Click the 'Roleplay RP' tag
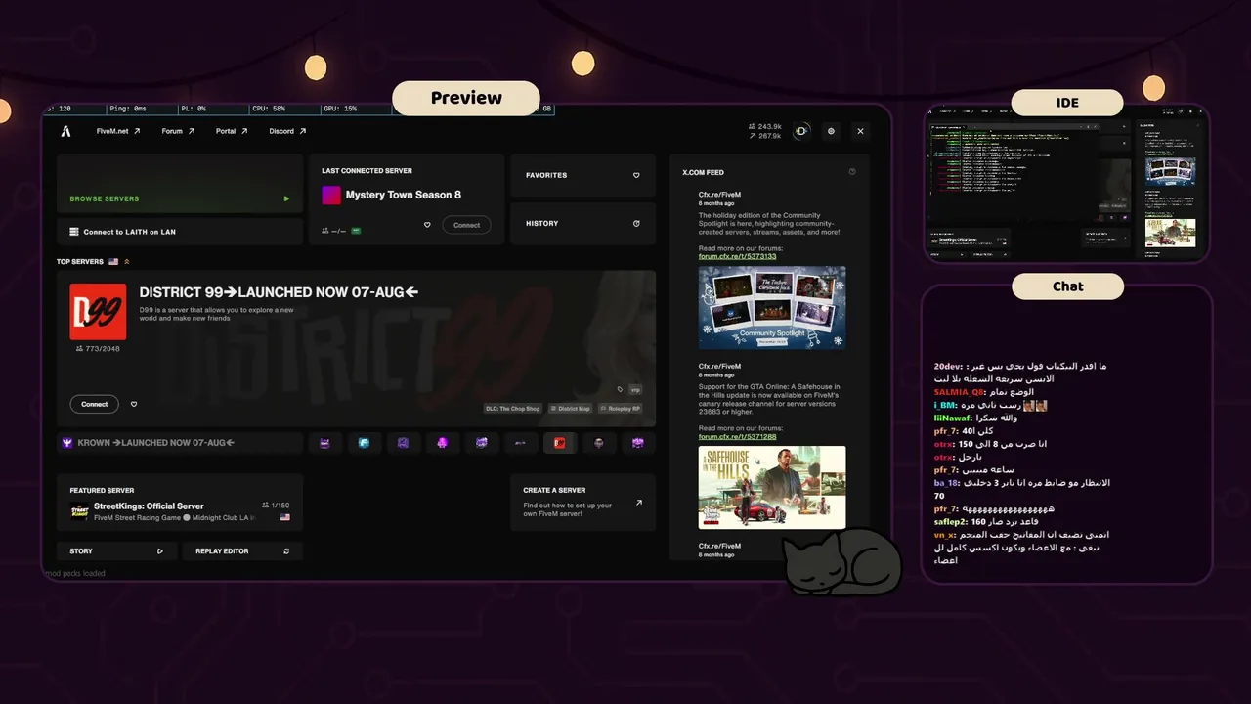This screenshot has width=1251, height=704. (621, 409)
